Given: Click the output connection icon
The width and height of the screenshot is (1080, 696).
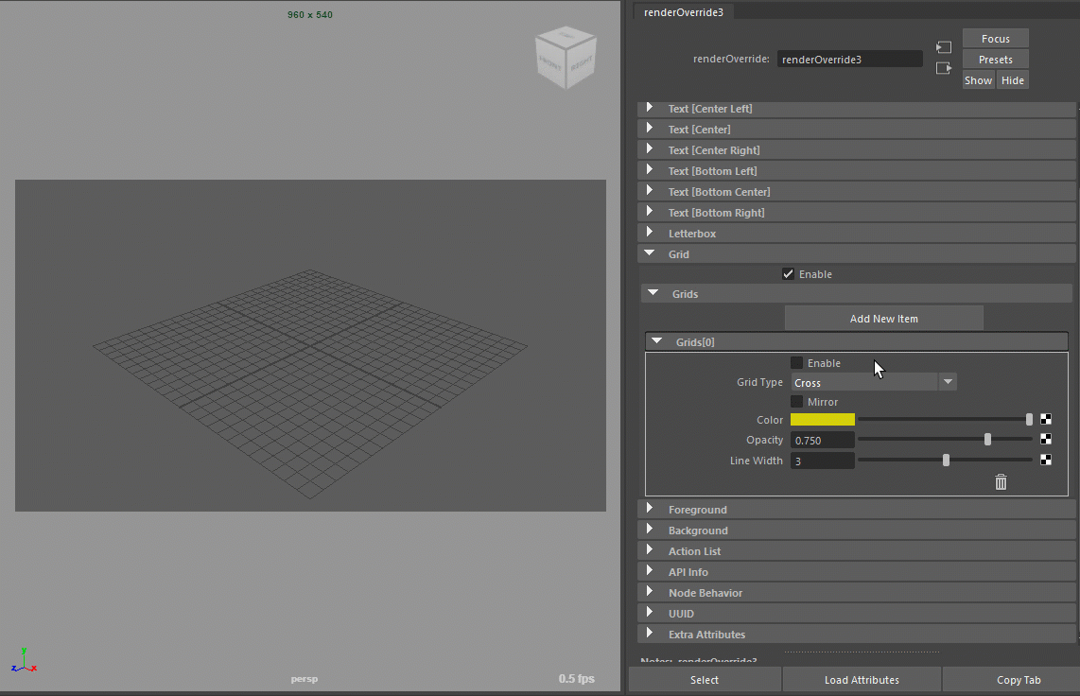Looking at the screenshot, I should 943,68.
